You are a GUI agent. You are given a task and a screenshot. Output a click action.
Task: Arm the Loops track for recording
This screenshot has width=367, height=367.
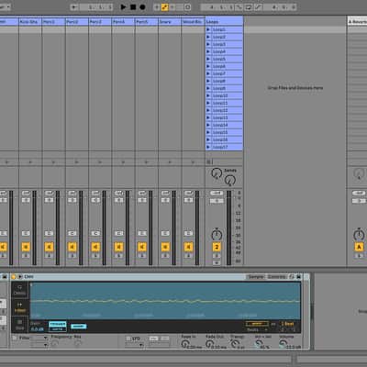217,262
